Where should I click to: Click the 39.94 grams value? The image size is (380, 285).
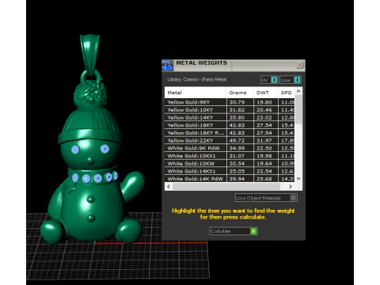[237, 179]
